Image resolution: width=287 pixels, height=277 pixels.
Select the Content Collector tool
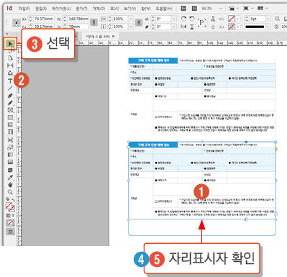tap(10, 73)
